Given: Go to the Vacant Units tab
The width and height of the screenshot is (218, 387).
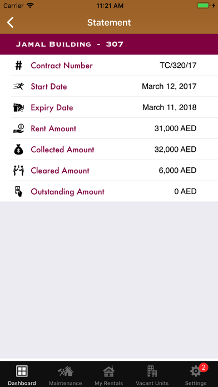Looking at the screenshot, I should 152,375.
